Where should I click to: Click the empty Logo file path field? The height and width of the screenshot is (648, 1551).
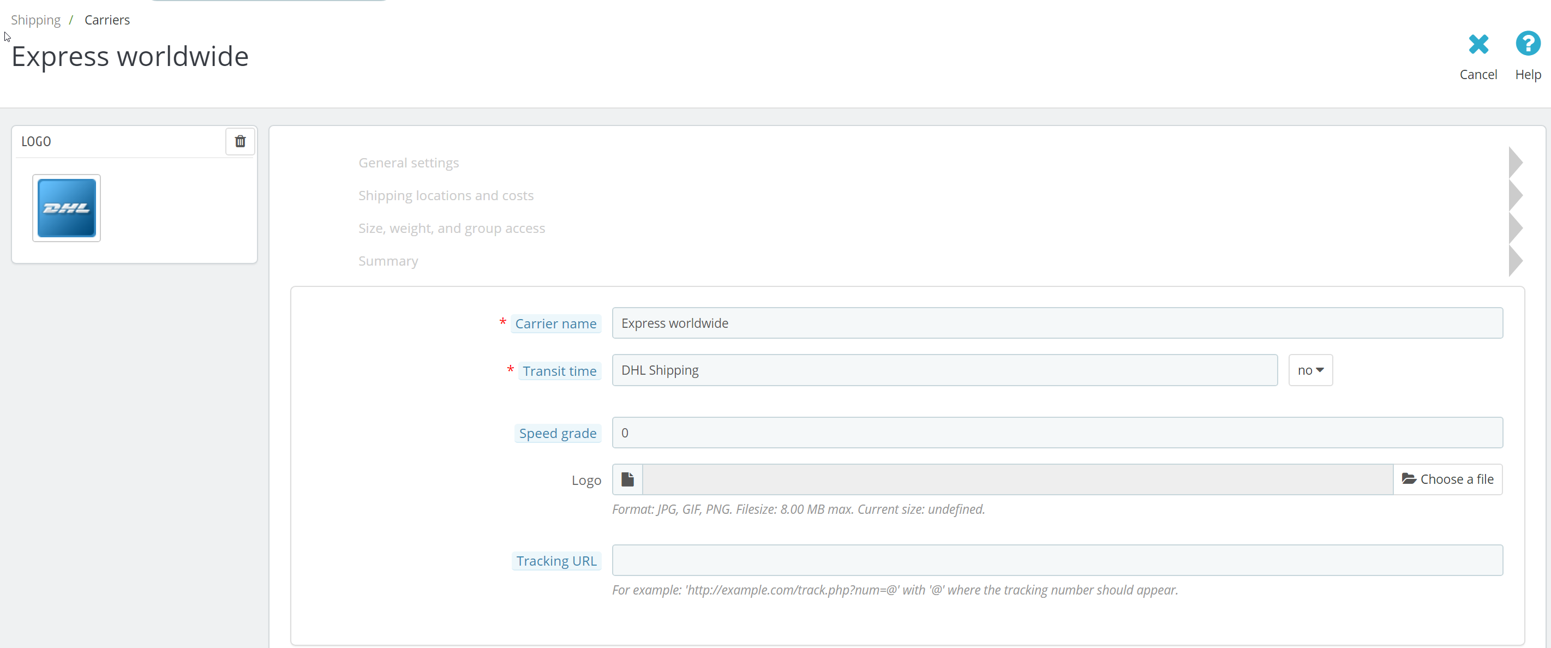point(1017,479)
